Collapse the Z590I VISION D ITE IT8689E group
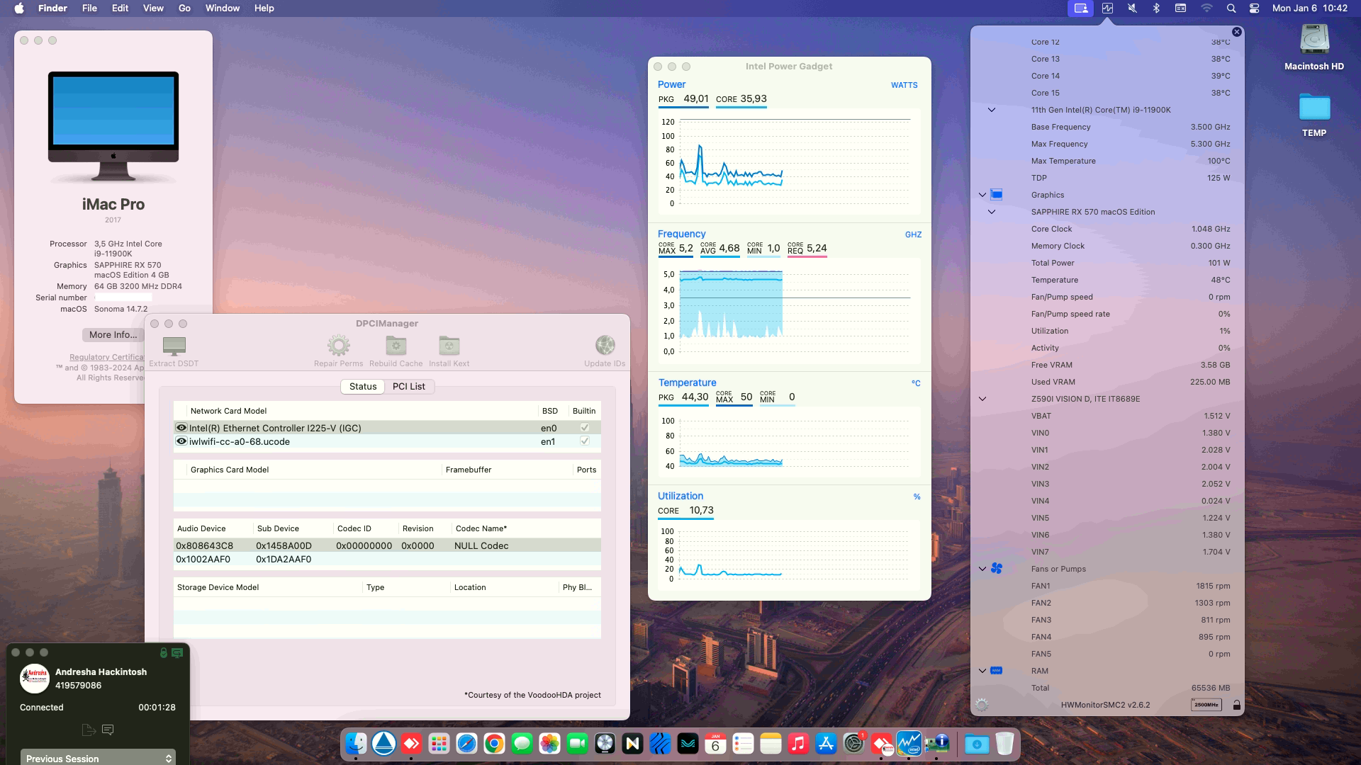 click(x=982, y=399)
